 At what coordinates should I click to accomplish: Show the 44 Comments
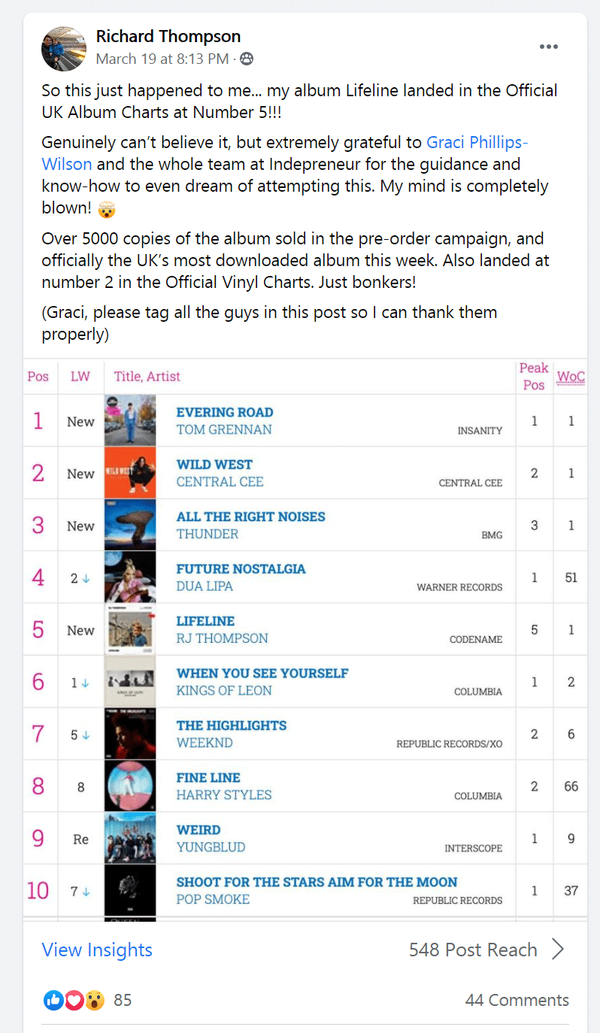pyautogui.click(x=517, y=1000)
